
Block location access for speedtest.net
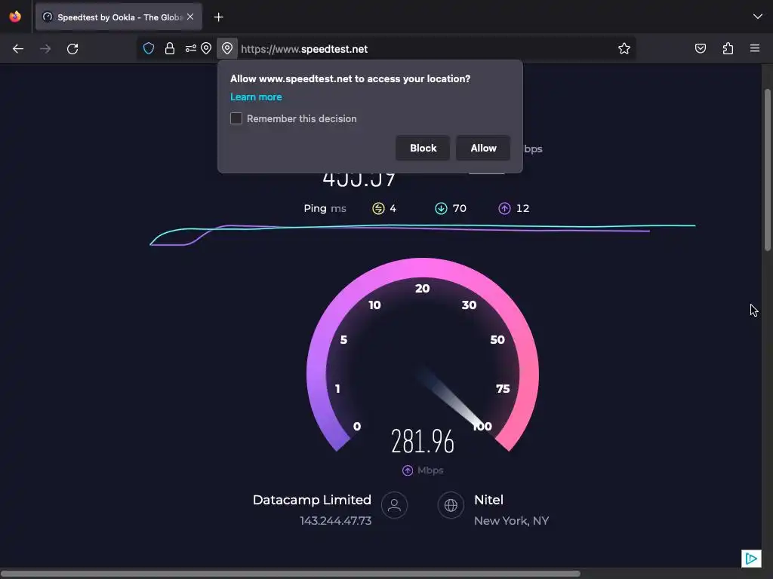pyautogui.click(x=423, y=148)
